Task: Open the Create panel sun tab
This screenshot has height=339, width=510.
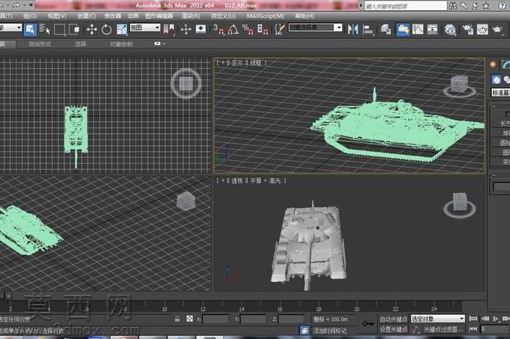Action: (x=493, y=64)
